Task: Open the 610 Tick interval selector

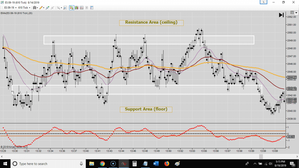Action: (24, 8)
